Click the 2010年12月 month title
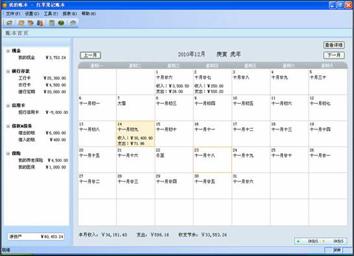 191,54
